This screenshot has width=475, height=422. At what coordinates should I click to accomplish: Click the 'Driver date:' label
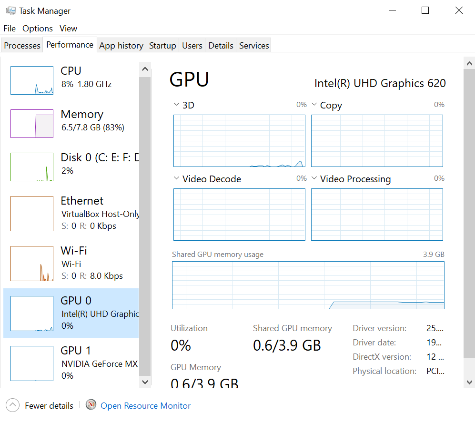click(374, 343)
